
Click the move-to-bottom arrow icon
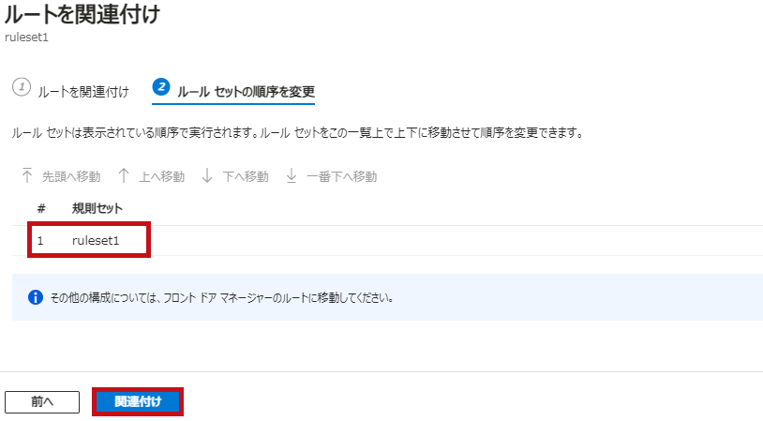pos(291,175)
